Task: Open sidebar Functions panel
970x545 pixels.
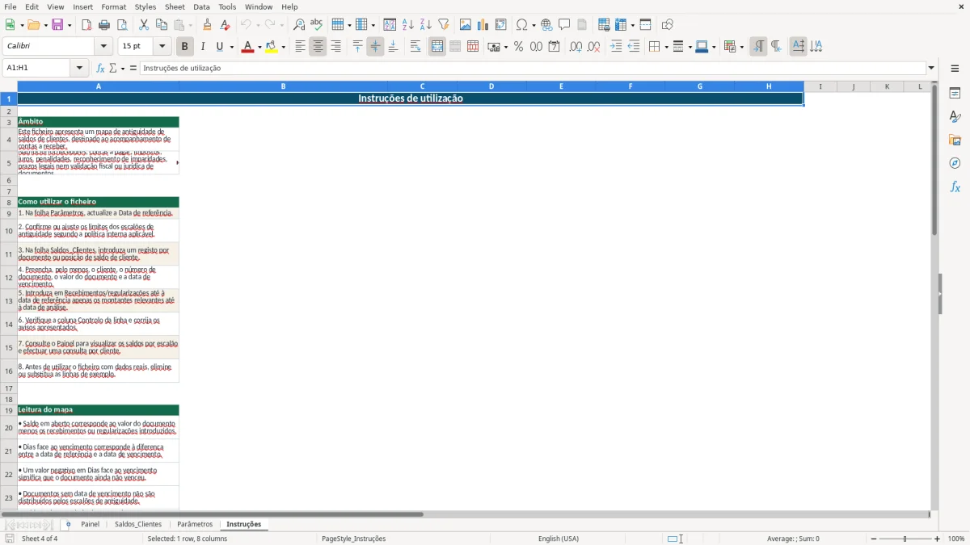Action: [955, 187]
